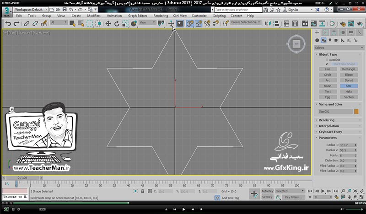Activate the Unlink Selection tool
The height and width of the screenshot is (214, 366).
click(35, 23)
